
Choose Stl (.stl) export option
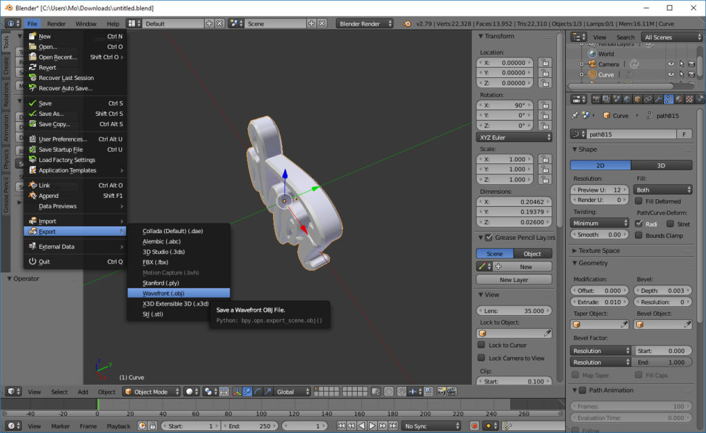click(179, 314)
